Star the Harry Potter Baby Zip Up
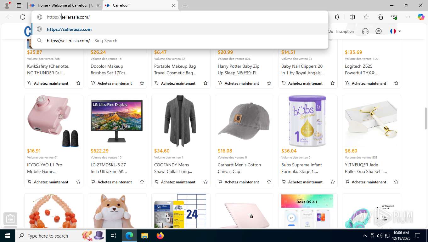The image size is (428, 242). pos(269,83)
